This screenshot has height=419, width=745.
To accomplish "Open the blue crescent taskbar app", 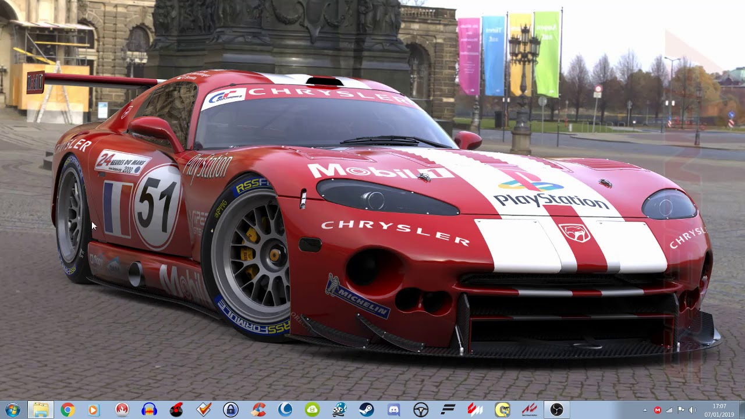I will pyautogui.click(x=285, y=410).
